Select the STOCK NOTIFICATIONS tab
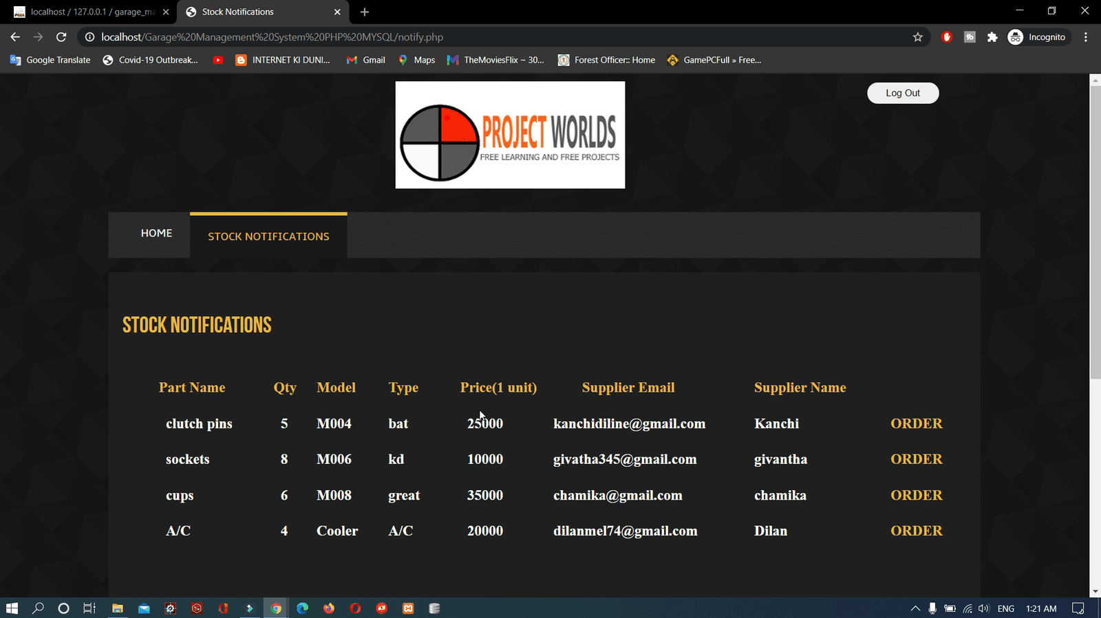 268,236
